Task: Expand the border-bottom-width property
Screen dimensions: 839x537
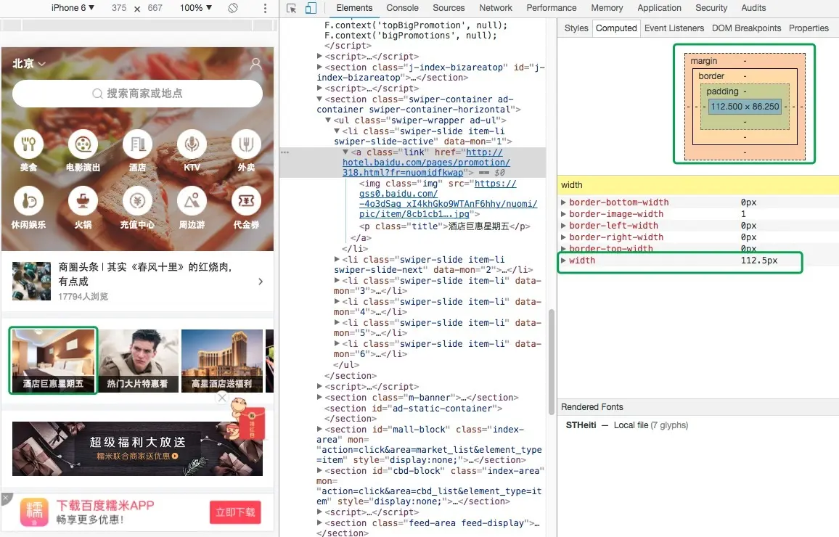Action: 563,202
